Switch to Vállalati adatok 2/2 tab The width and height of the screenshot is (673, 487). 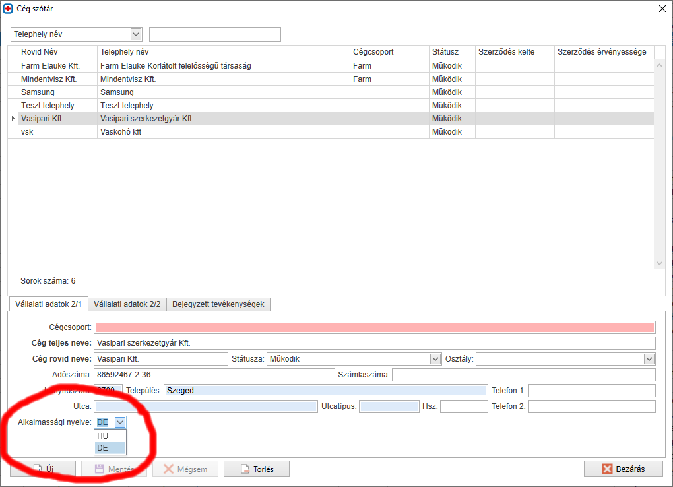[127, 304]
